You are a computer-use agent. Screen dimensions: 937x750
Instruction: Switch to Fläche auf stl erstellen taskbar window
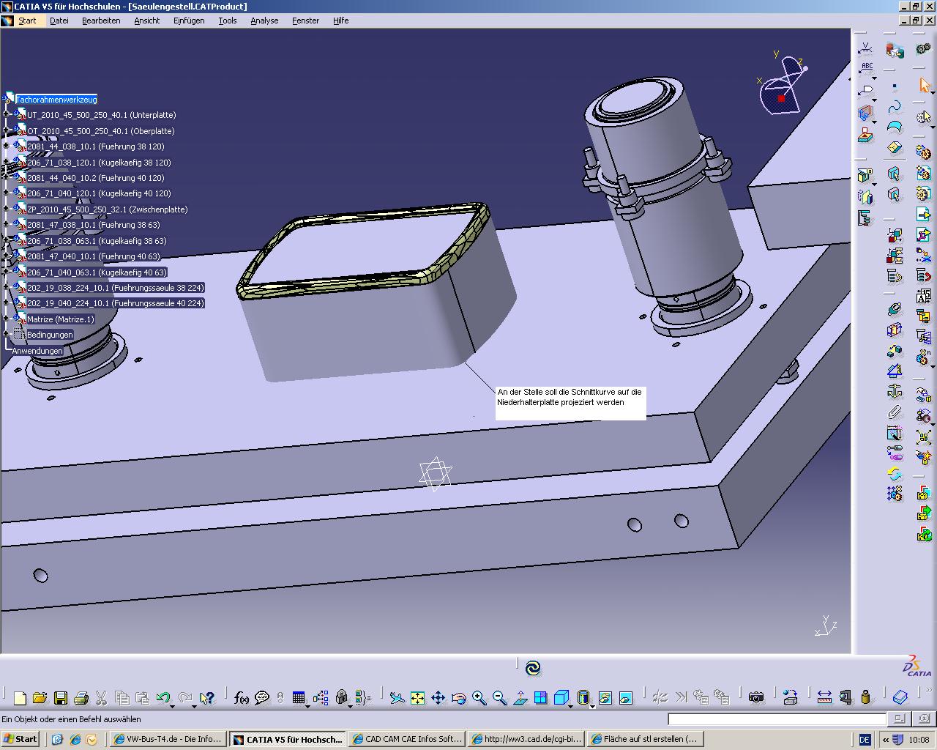(x=646, y=739)
